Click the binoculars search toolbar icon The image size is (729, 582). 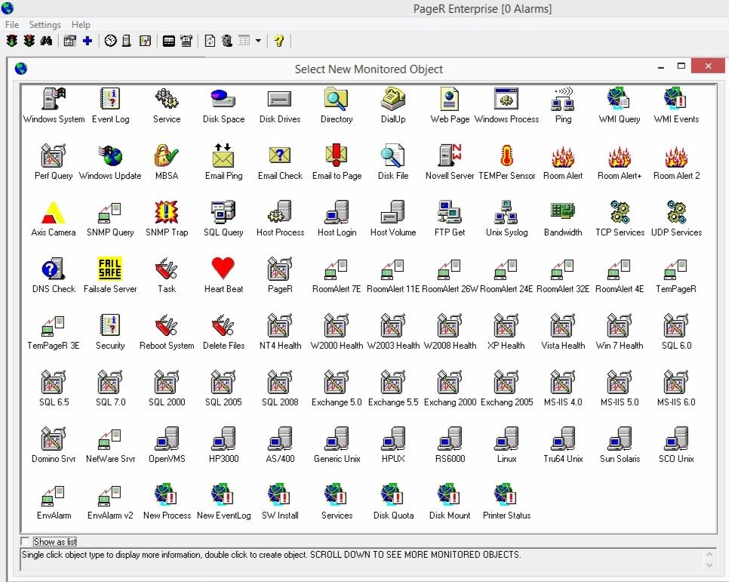46,41
